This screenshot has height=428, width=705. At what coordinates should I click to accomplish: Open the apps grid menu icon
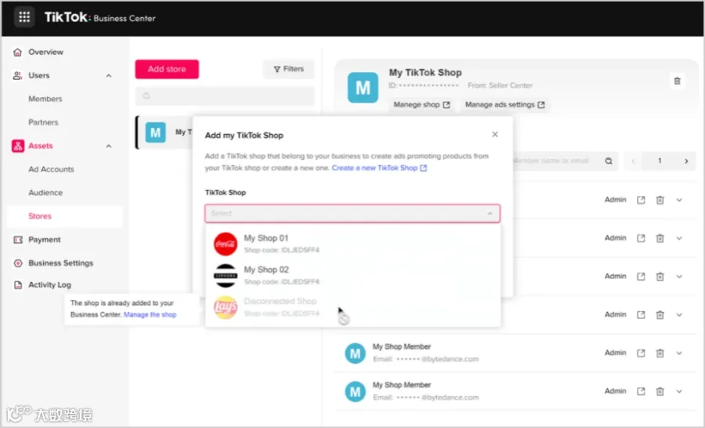click(24, 17)
